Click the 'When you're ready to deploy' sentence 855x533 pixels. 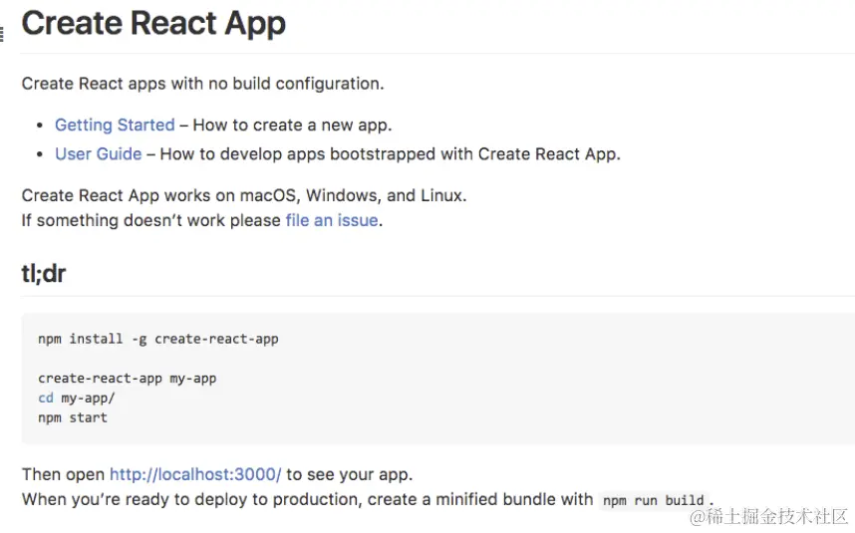pyautogui.click(x=368, y=499)
